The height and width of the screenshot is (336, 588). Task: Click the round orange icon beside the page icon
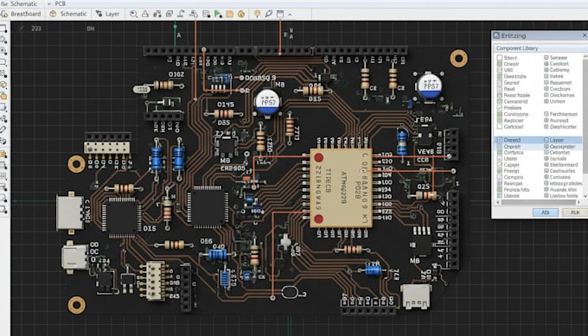click(241, 14)
